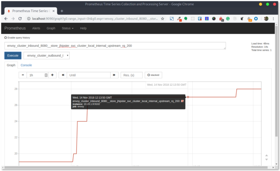
Task: Click the blue S extension icon
Action: coord(171,19)
